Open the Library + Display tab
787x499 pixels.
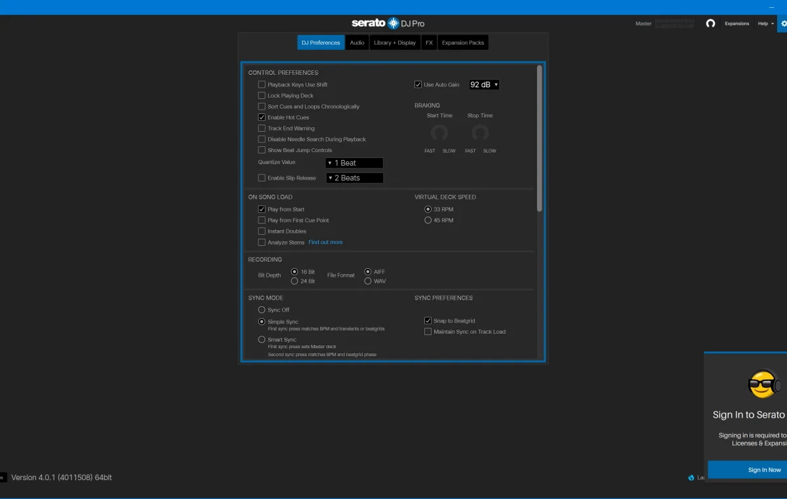click(394, 43)
